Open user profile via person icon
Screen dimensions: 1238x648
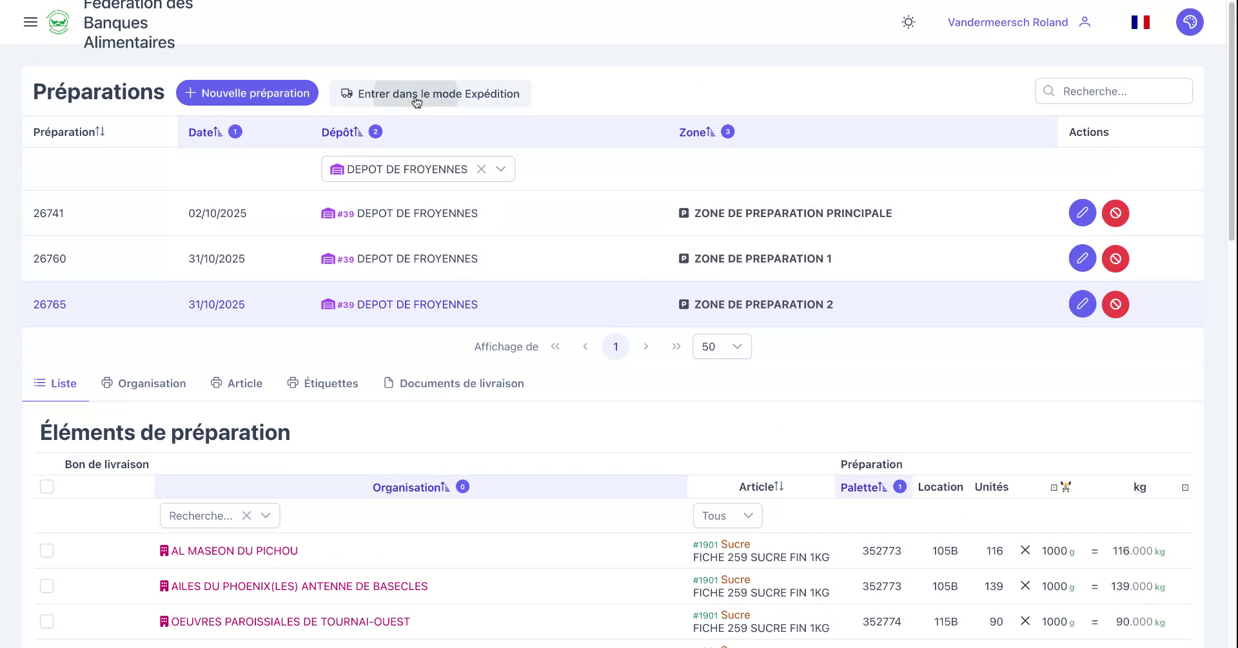(x=1086, y=22)
